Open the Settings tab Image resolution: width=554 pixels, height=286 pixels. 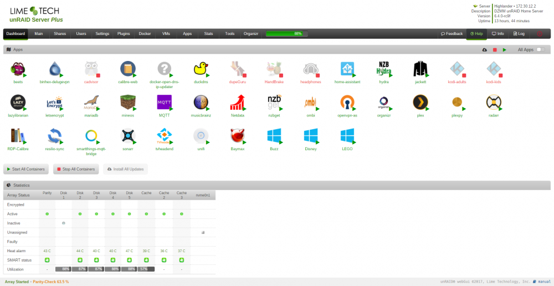(102, 34)
